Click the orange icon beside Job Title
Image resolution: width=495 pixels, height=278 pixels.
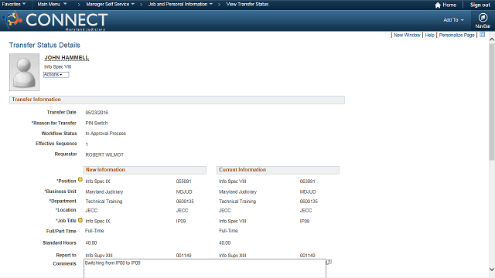[80, 220]
